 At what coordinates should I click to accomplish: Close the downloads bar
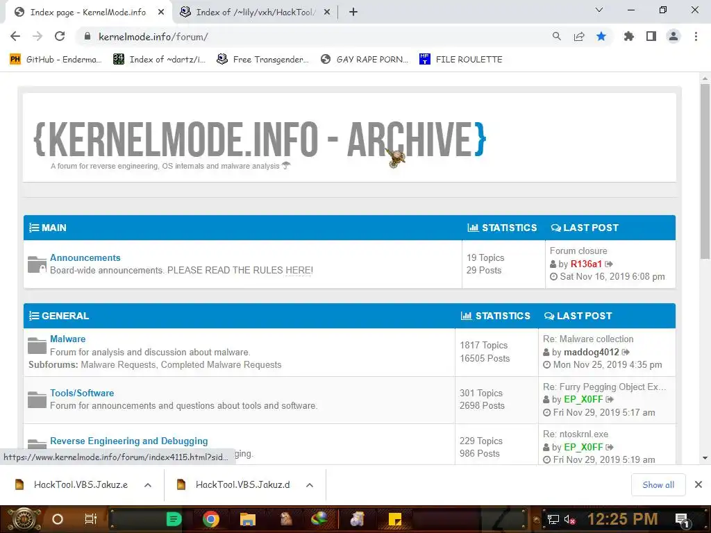point(699,484)
